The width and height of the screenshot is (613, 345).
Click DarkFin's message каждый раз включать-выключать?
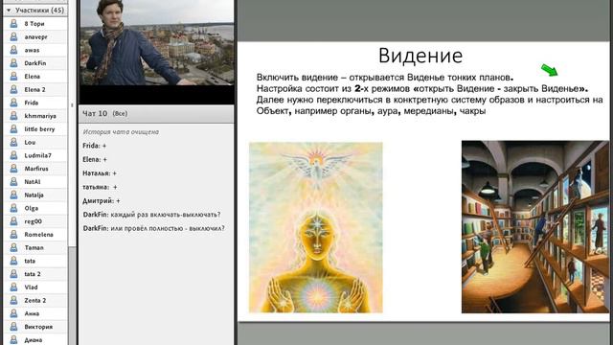click(x=151, y=215)
